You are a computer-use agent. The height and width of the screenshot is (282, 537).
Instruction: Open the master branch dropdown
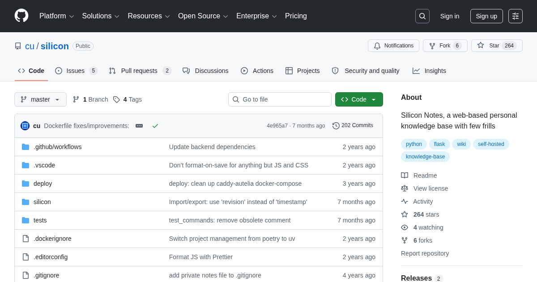tap(40, 99)
